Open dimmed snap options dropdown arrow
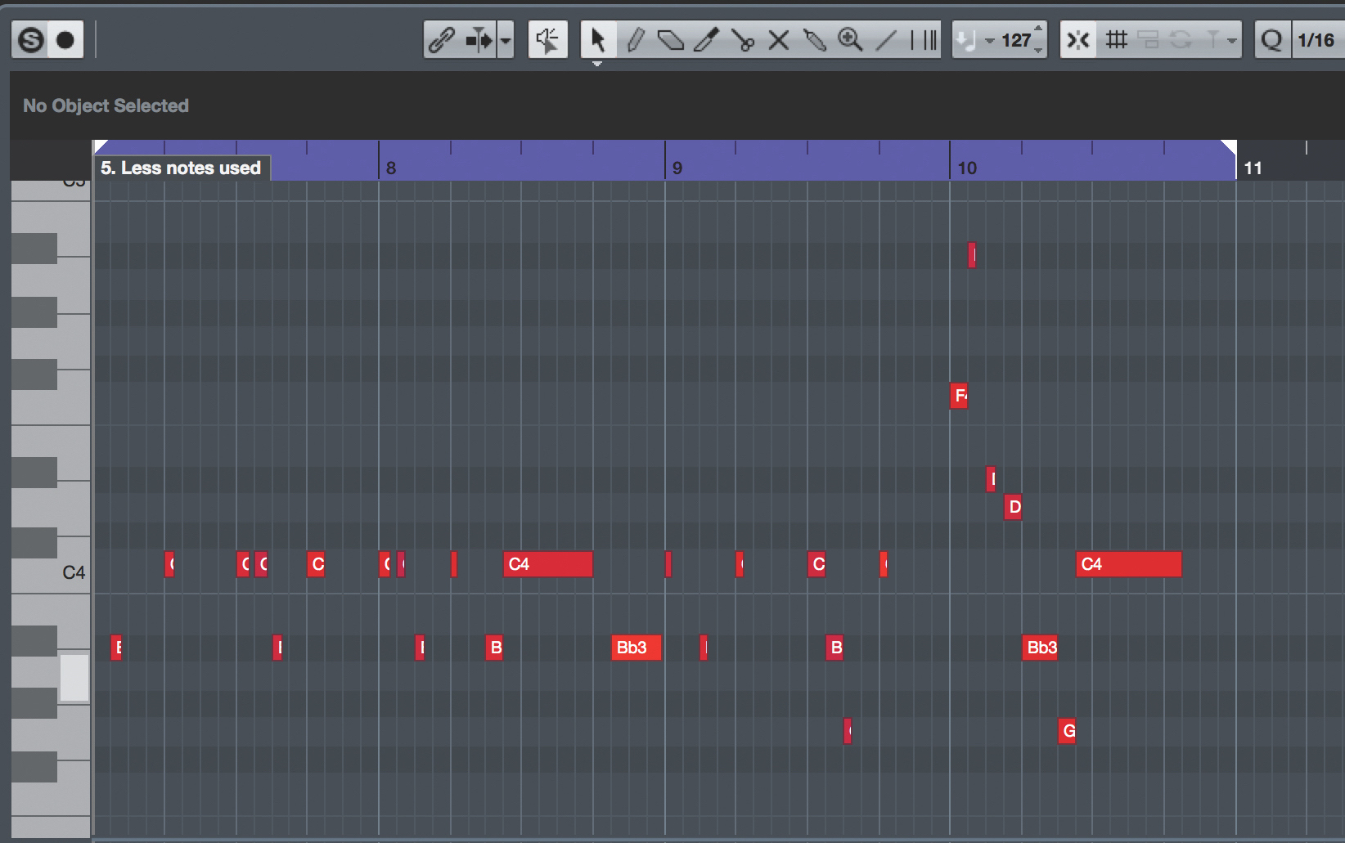The width and height of the screenshot is (1345, 843). point(1231,40)
